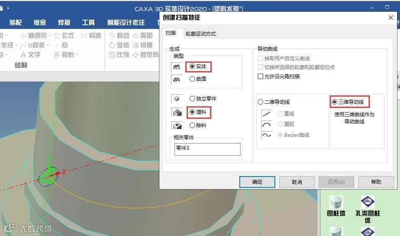This screenshot has width=400, height=236.
Task: Choose the 独立零件 option
Action: (x=192, y=98)
